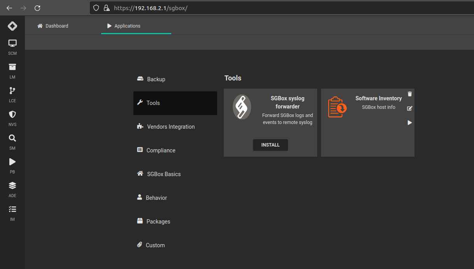Go back with browser back arrow

pos(9,8)
